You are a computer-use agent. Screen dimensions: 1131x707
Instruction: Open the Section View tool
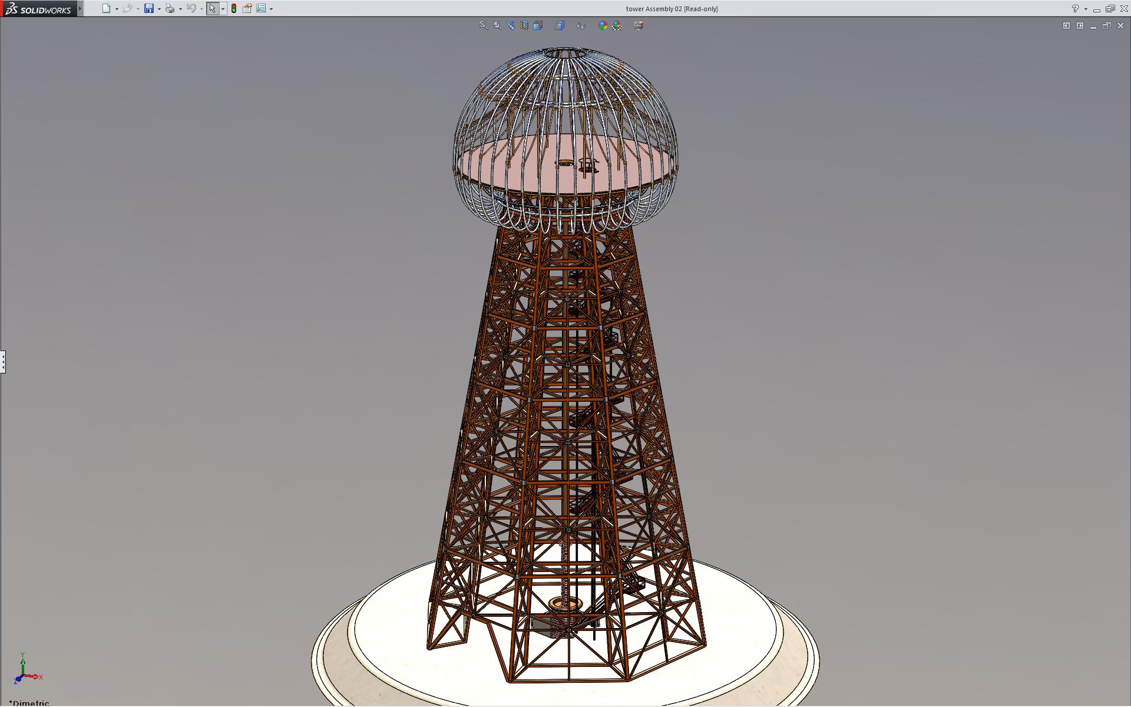(524, 25)
